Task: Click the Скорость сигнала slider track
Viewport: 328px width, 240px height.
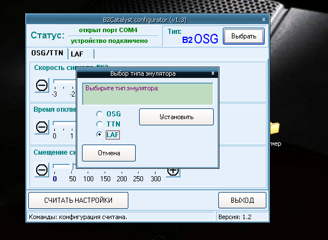Action: point(64,81)
